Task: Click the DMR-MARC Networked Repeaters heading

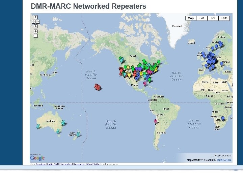Action: [88, 6]
